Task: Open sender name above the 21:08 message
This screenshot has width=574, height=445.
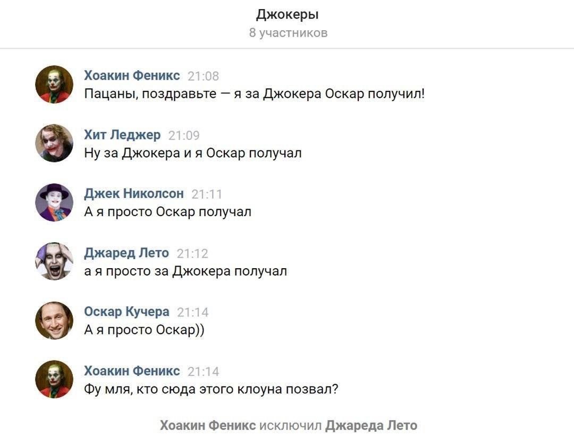Action: [132, 75]
